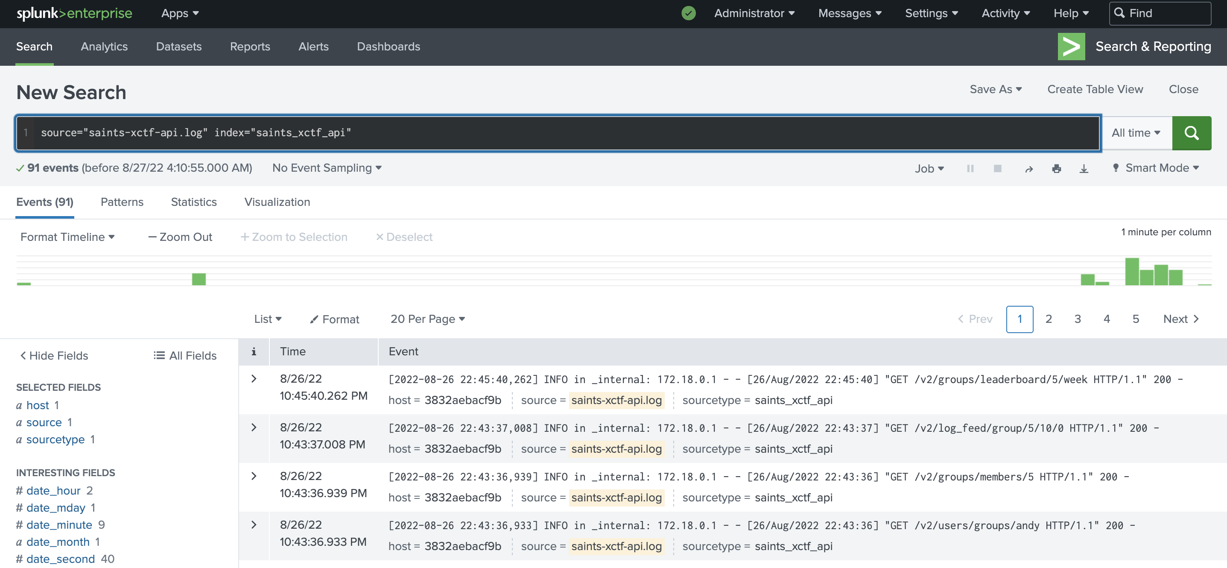This screenshot has width=1227, height=568.
Task: Click Create Table View
Action: point(1095,89)
